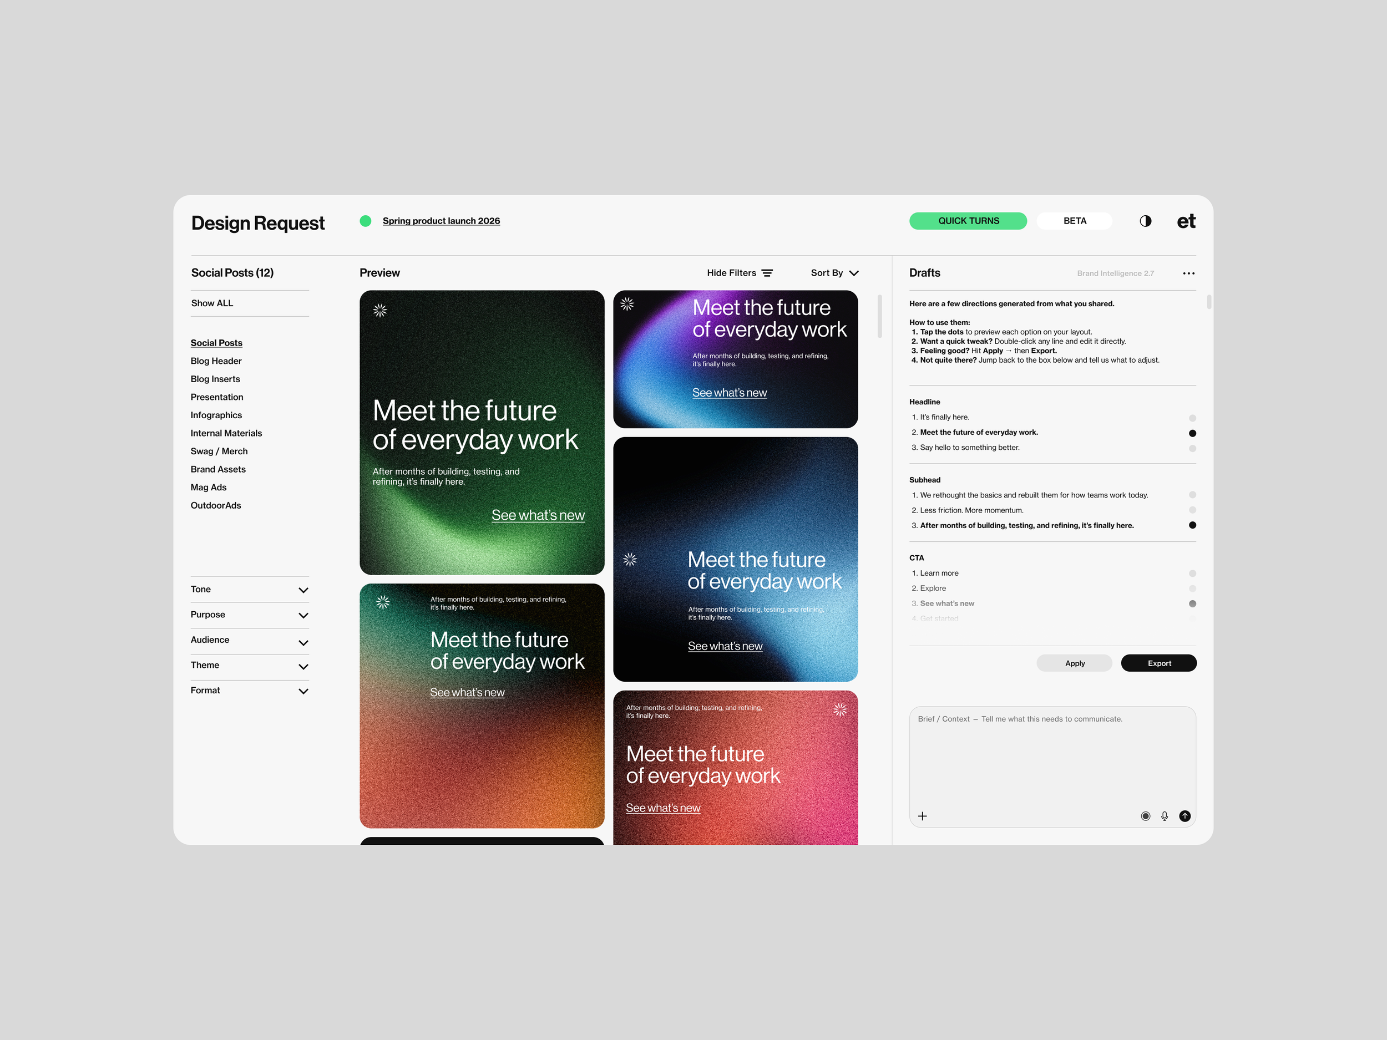
Task: Toggle dark mode with the contrast icon
Action: coord(1145,221)
